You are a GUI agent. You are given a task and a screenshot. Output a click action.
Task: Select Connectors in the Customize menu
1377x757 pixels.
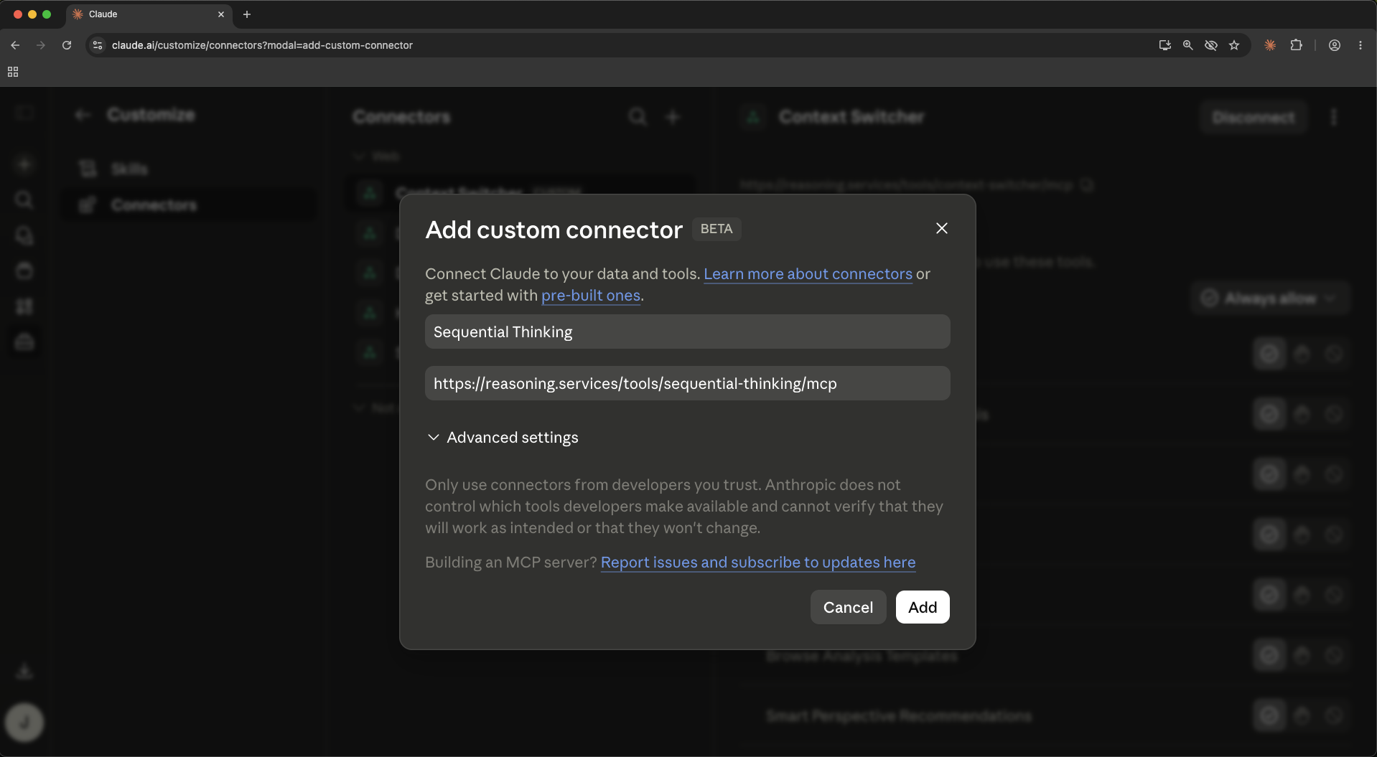click(x=187, y=205)
